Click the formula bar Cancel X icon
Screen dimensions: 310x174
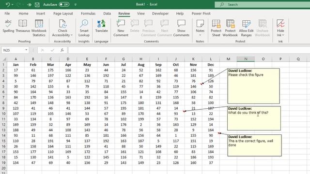(42, 50)
